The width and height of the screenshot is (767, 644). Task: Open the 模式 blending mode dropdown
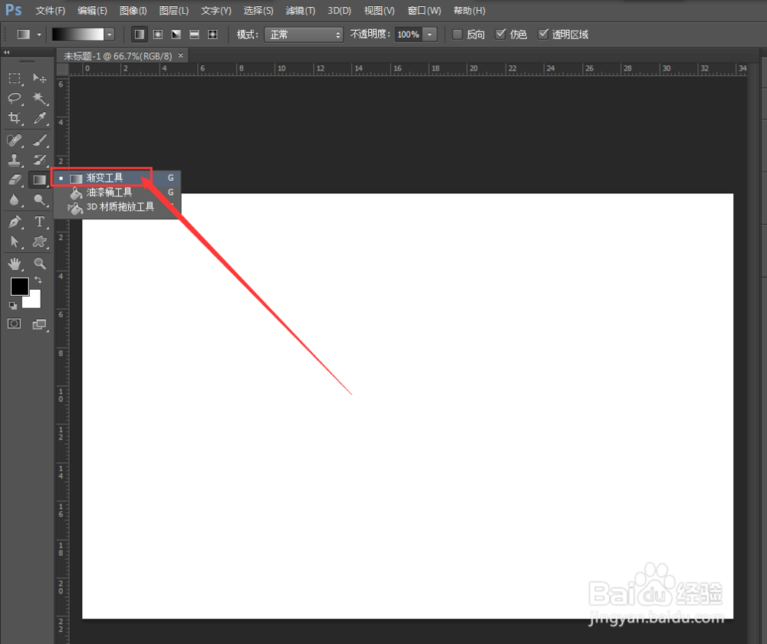[x=303, y=34]
